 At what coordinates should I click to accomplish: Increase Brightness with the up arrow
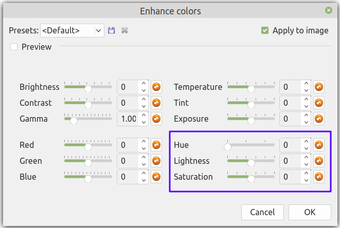pos(144,84)
